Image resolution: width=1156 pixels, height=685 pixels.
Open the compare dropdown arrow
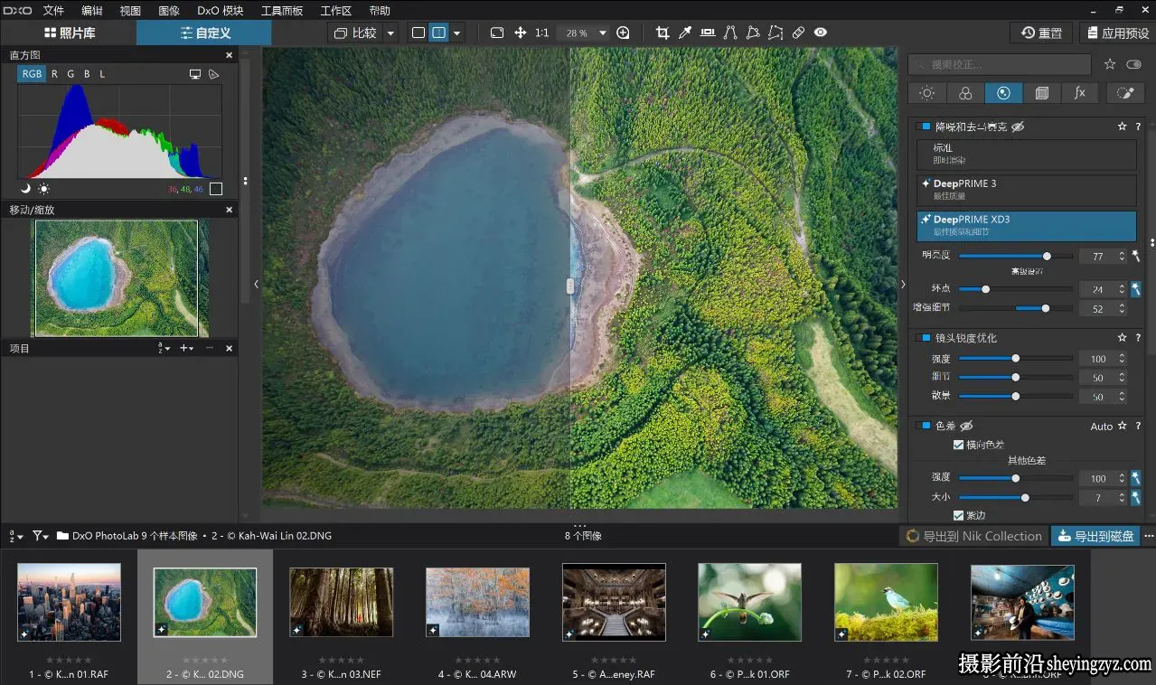click(390, 33)
